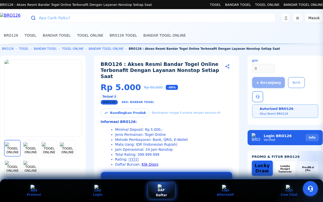Click the headset support icon under Keranjang
The image size is (323, 202).
pyautogui.click(x=258, y=97)
